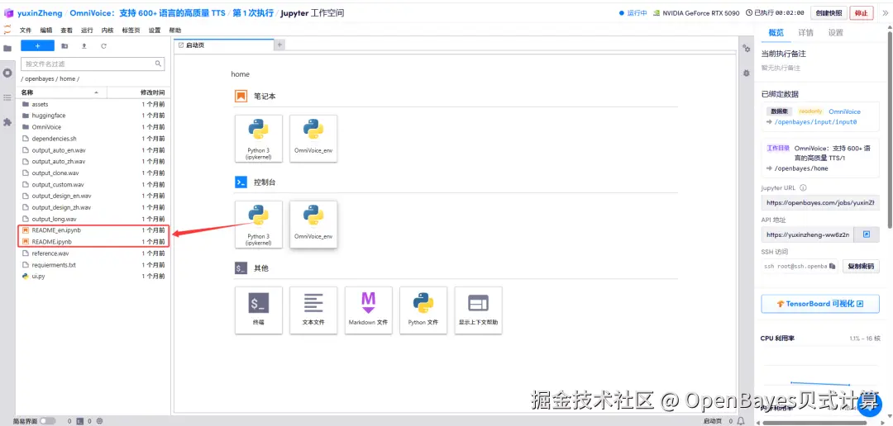This screenshot has height=426, width=893.
Task: Select output_clone.wav file
Action: click(x=93, y=173)
